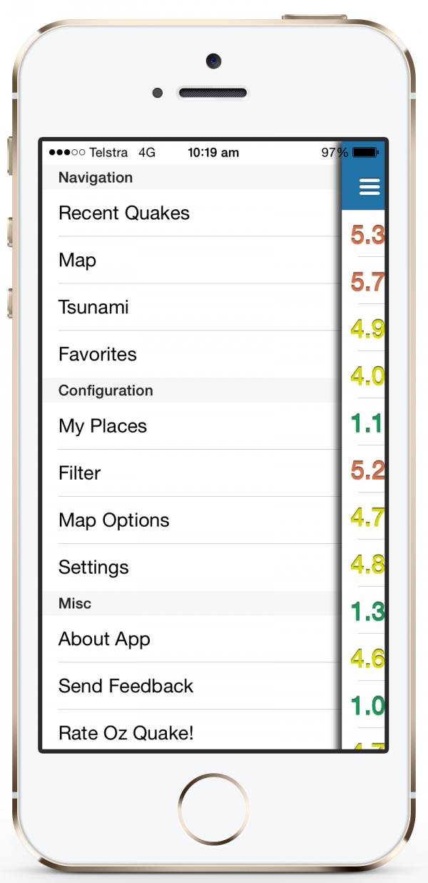Open the Filter option
Image resolution: width=428 pixels, height=883 pixels.
pyautogui.click(x=191, y=473)
